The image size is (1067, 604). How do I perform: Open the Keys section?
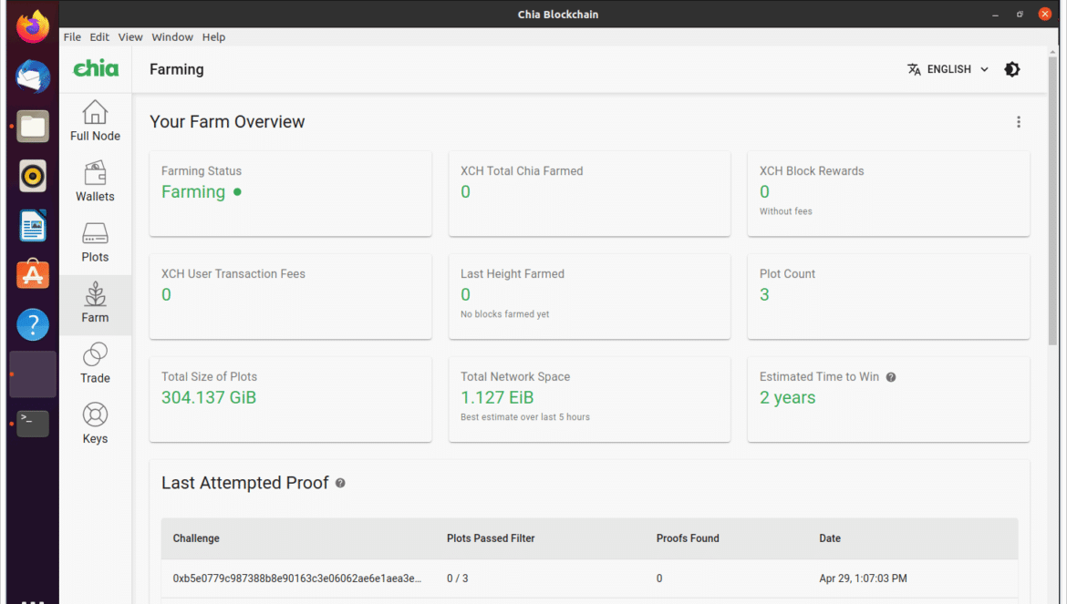click(95, 425)
